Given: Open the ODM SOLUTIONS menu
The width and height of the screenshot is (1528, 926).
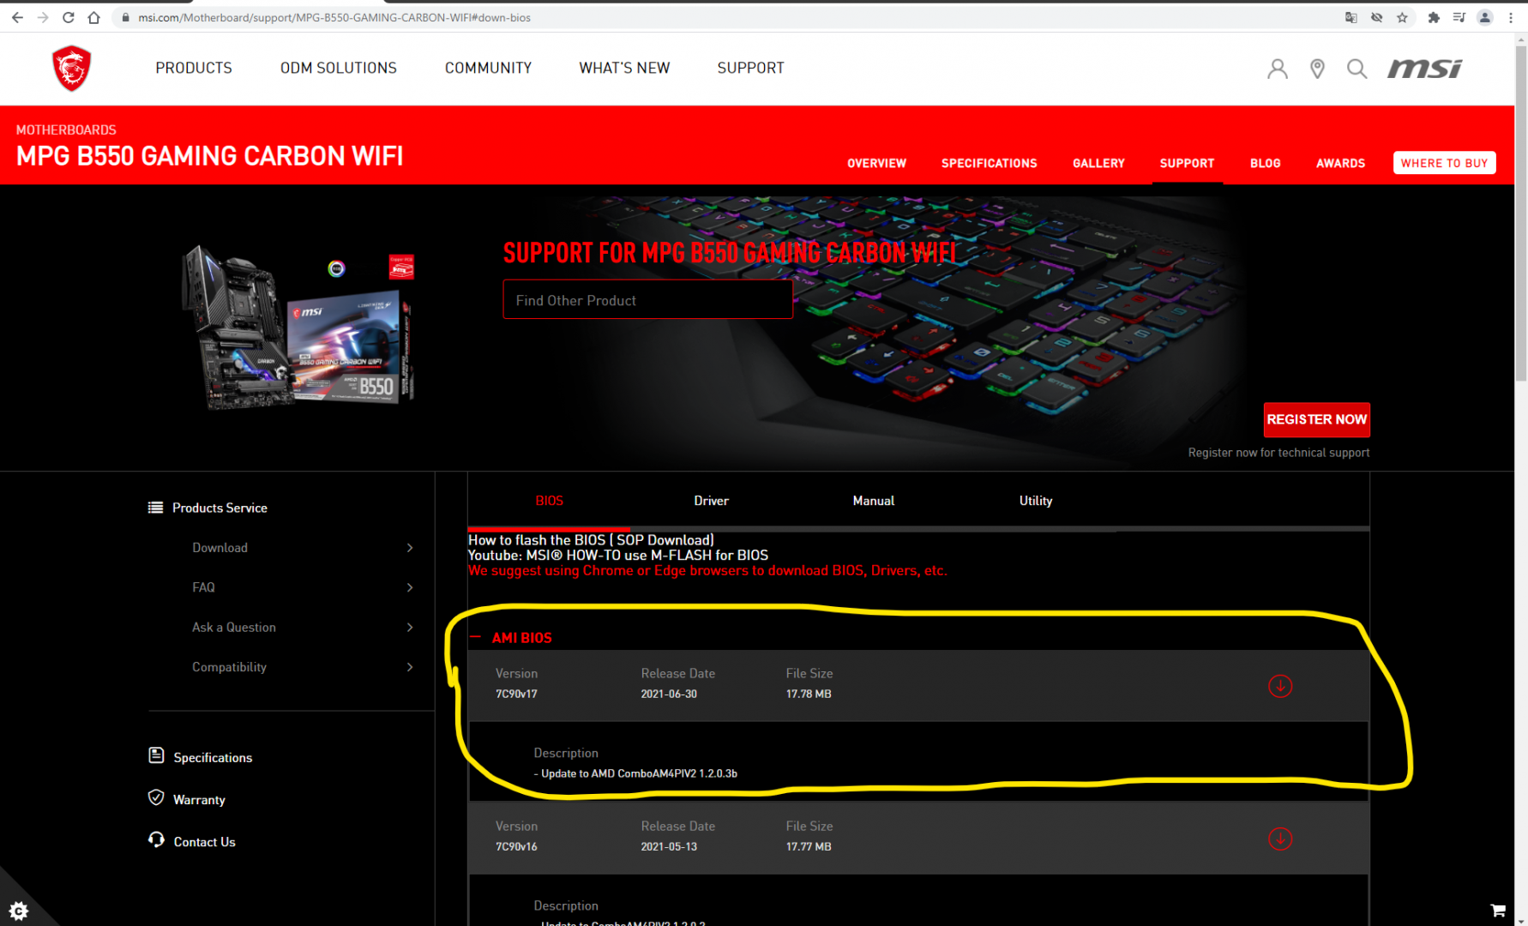Looking at the screenshot, I should [x=339, y=69].
